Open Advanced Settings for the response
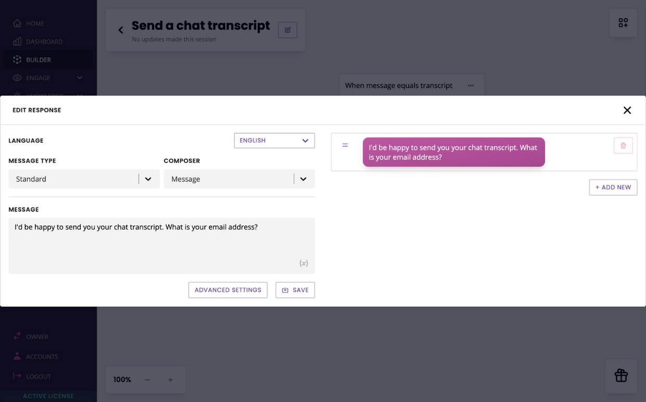Viewport: 646px width, 402px height. point(228,290)
